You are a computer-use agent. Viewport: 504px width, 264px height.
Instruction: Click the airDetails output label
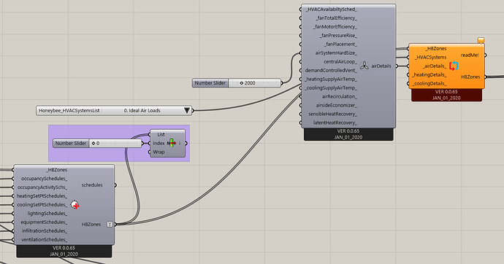click(381, 66)
